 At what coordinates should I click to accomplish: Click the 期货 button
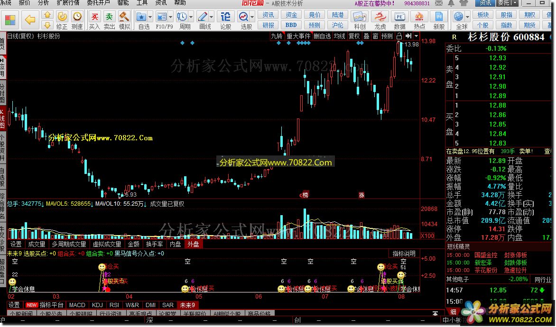coord(529,25)
